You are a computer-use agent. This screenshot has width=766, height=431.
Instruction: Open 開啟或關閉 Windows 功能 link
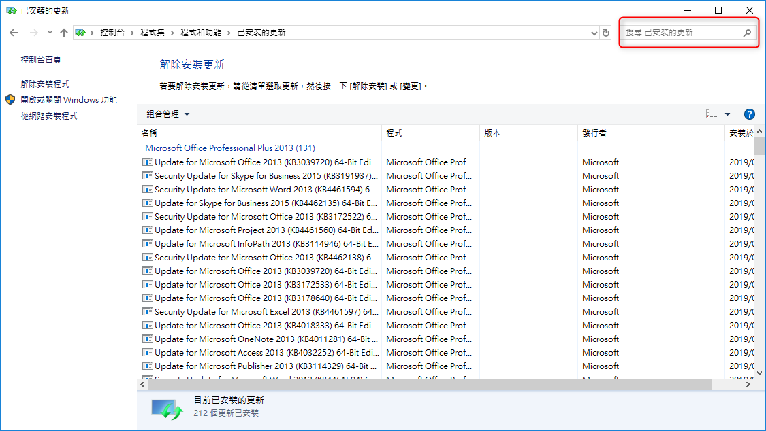click(69, 100)
